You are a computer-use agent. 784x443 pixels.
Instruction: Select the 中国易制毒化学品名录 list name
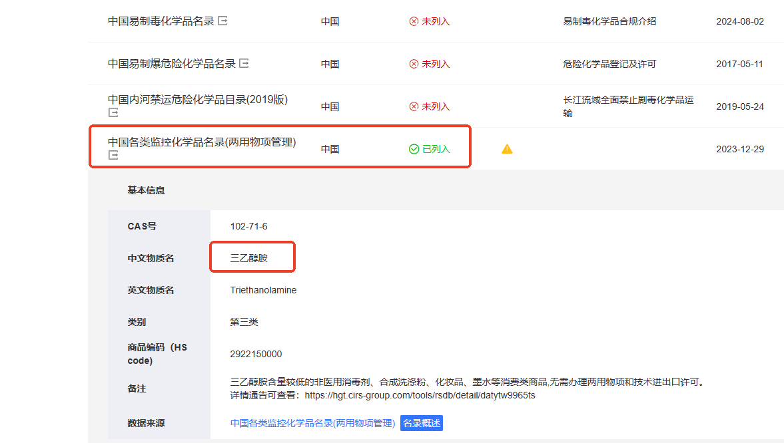(161, 21)
